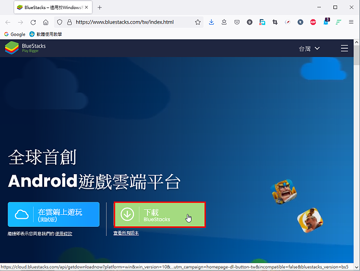Click the bearded commander game icon
360x271 pixels.
pyautogui.click(x=310, y=220)
